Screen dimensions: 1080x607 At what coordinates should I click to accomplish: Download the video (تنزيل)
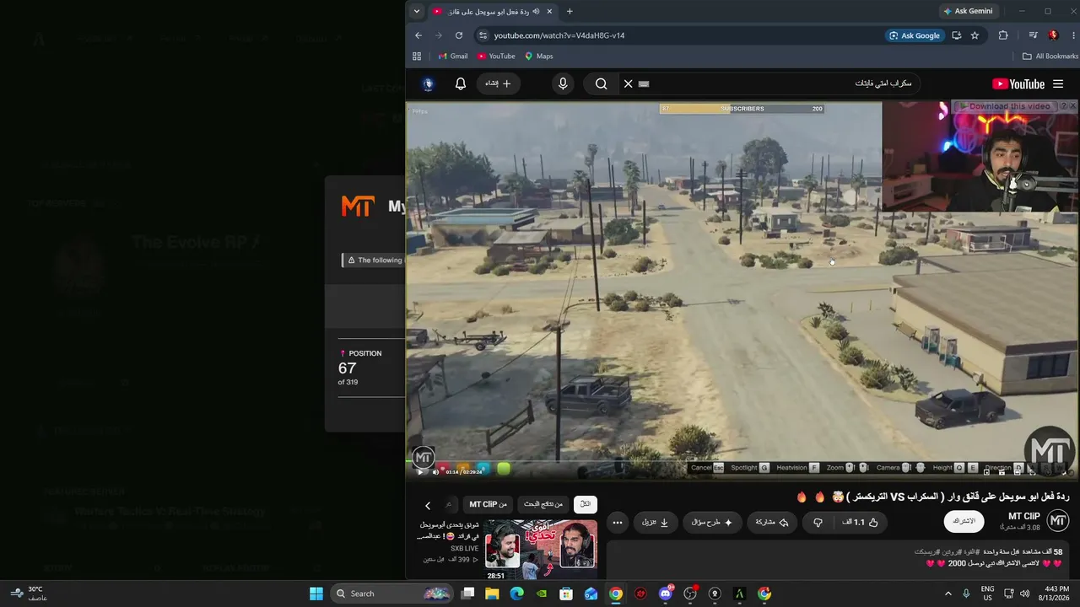(x=655, y=523)
